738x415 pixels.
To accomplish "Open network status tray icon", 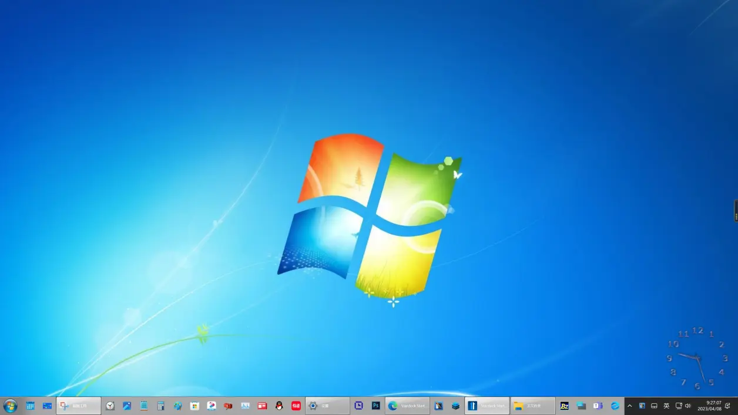I will tap(679, 406).
